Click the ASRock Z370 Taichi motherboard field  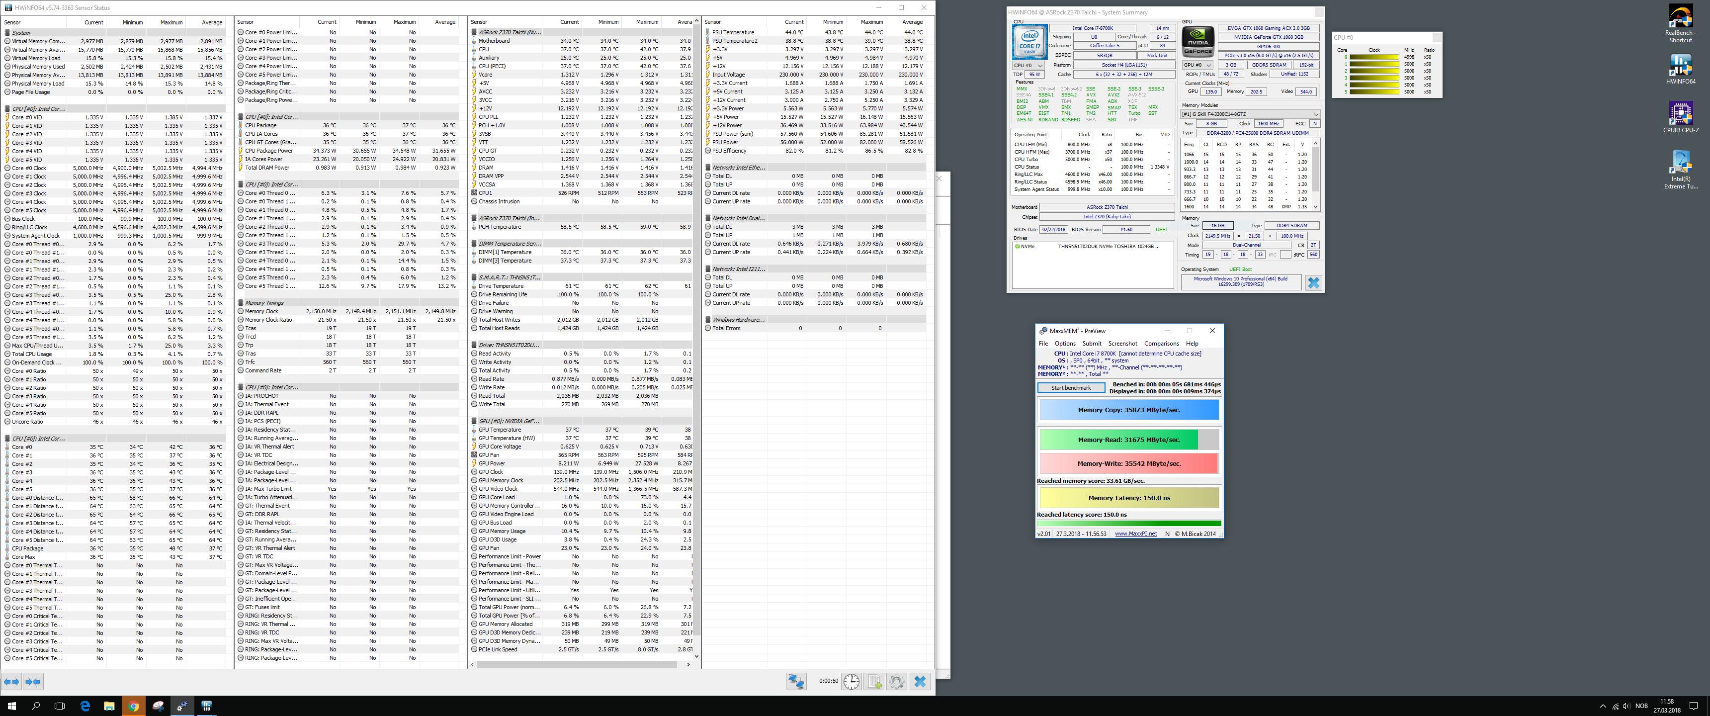click(1107, 207)
